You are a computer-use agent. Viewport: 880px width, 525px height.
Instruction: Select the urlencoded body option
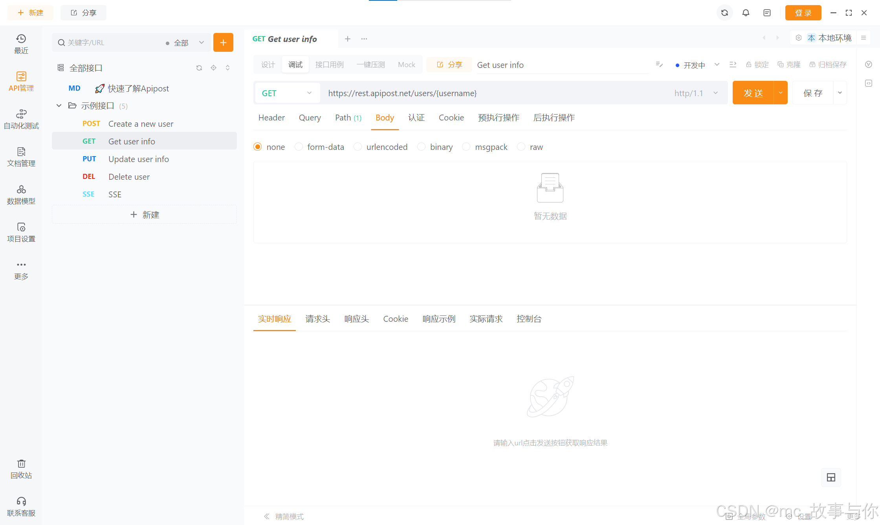coord(358,147)
